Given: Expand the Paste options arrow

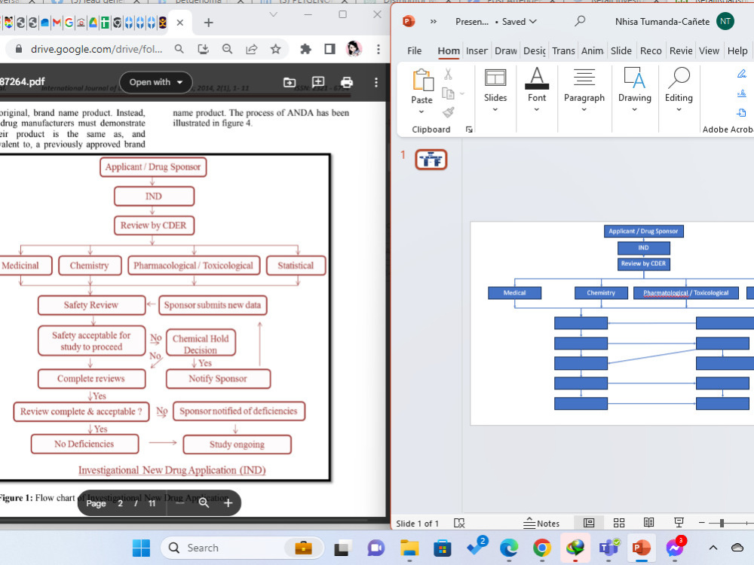Looking at the screenshot, I should [x=421, y=111].
